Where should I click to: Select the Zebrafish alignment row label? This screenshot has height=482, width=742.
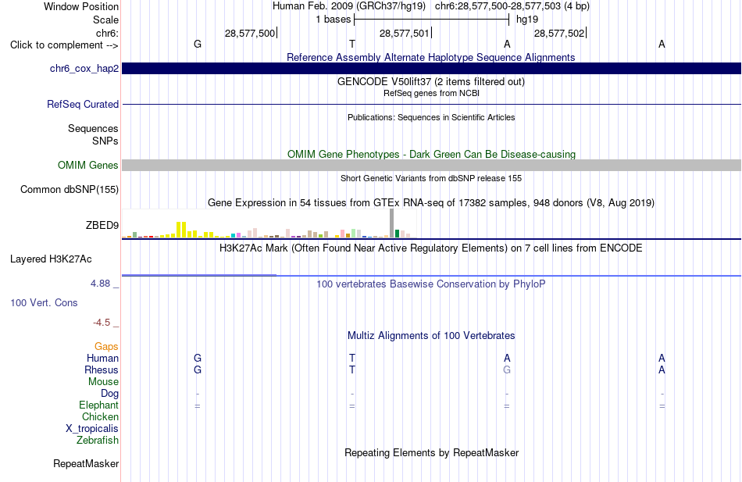coord(98,441)
